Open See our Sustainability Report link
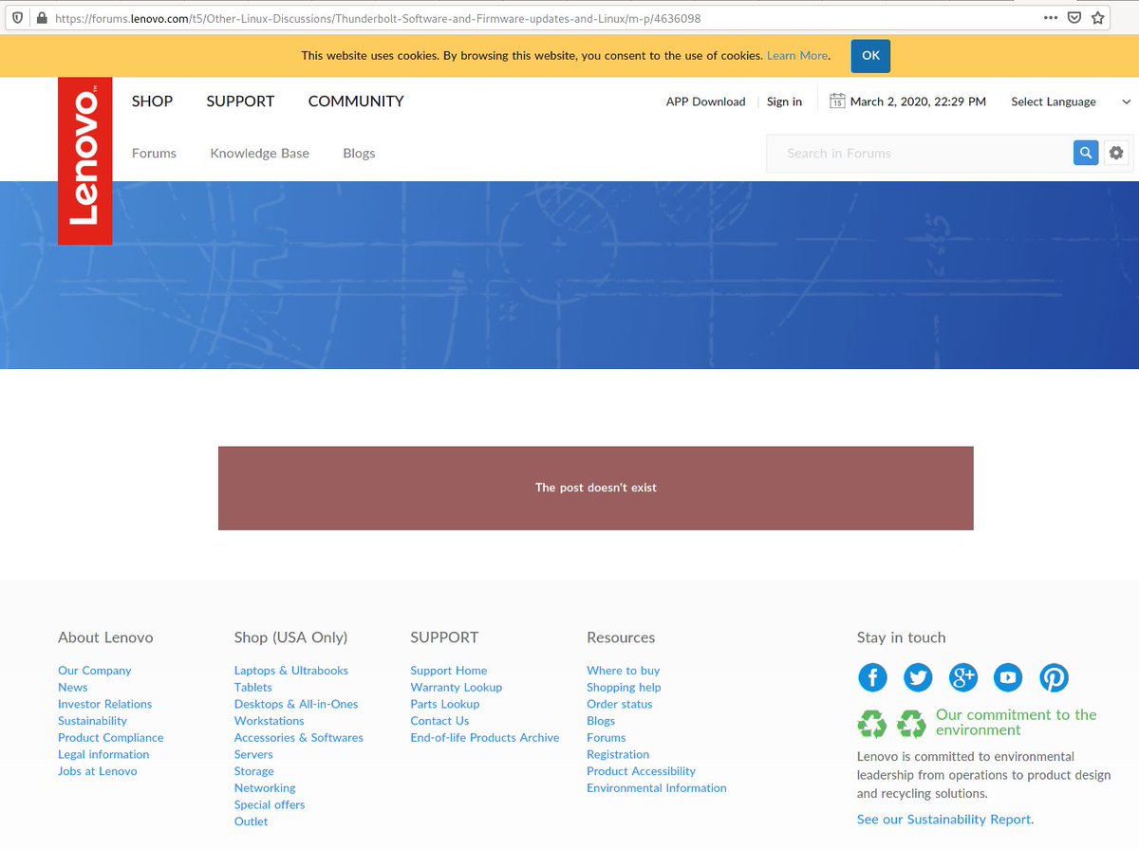 point(945,819)
